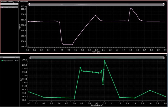Click left handle of top zoom scrollbar
The width and height of the screenshot is (168, 107).
[x=29, y=4]
